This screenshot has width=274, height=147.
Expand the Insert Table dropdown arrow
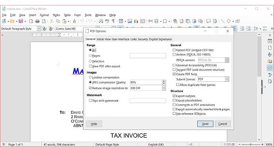(x=125, y=21)
